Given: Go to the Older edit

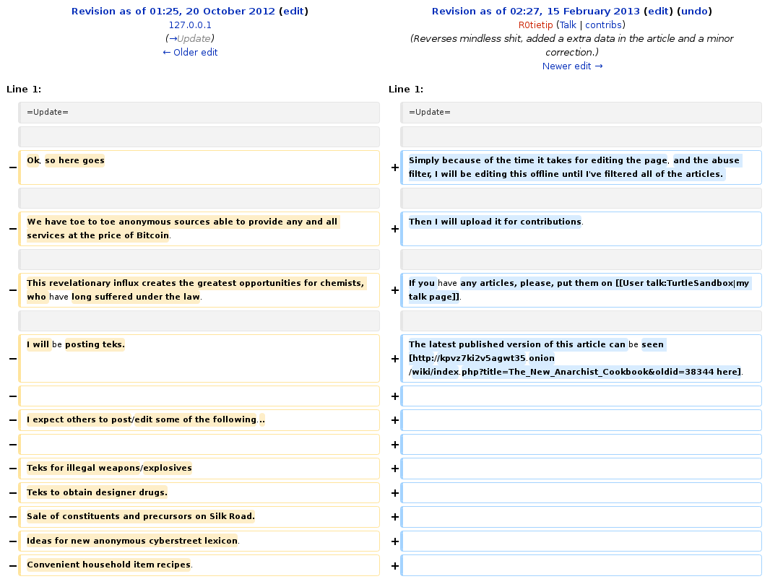Looking at the screenshot, I should coord(190,52).
